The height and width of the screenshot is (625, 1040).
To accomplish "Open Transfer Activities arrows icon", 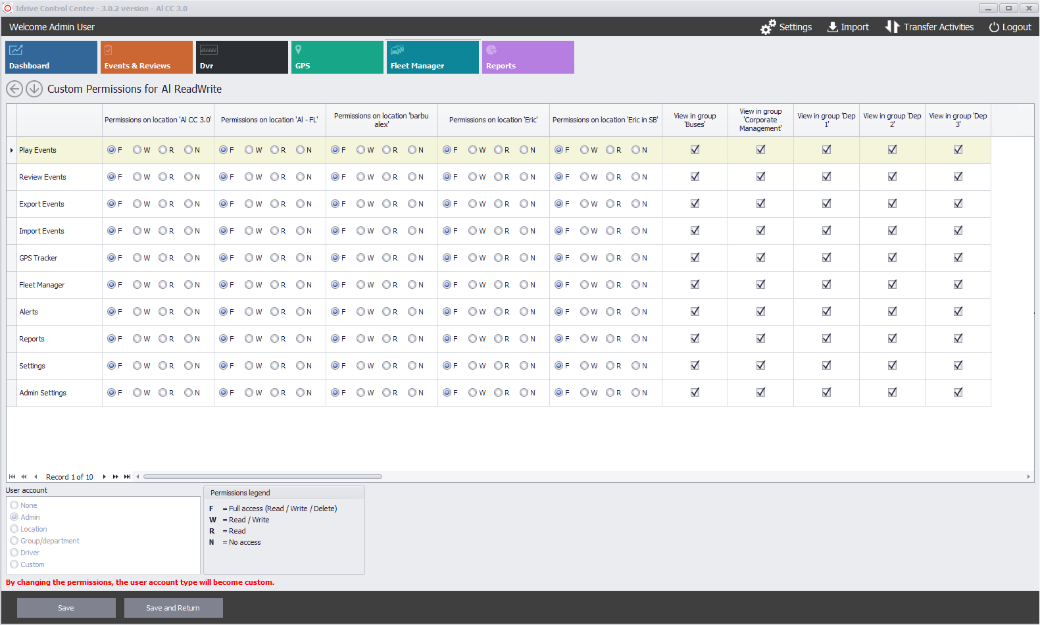I will [891, 27].
